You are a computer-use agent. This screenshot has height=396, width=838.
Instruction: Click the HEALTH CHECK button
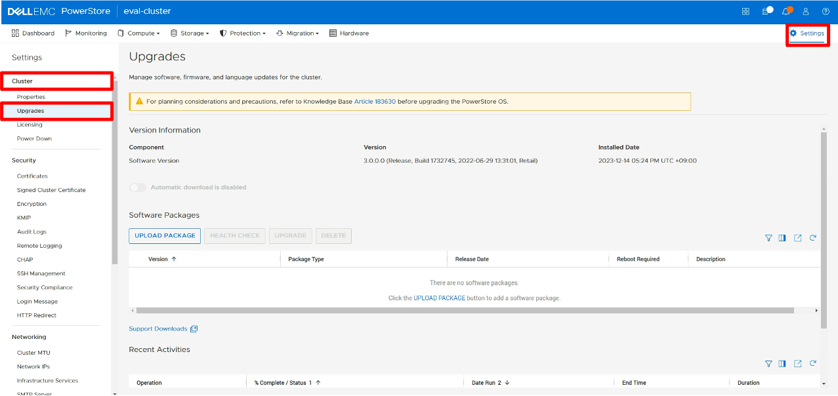tap(235, 236)
